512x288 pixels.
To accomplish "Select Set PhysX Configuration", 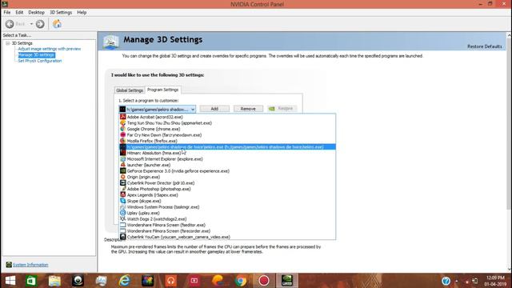I will 39,61.
